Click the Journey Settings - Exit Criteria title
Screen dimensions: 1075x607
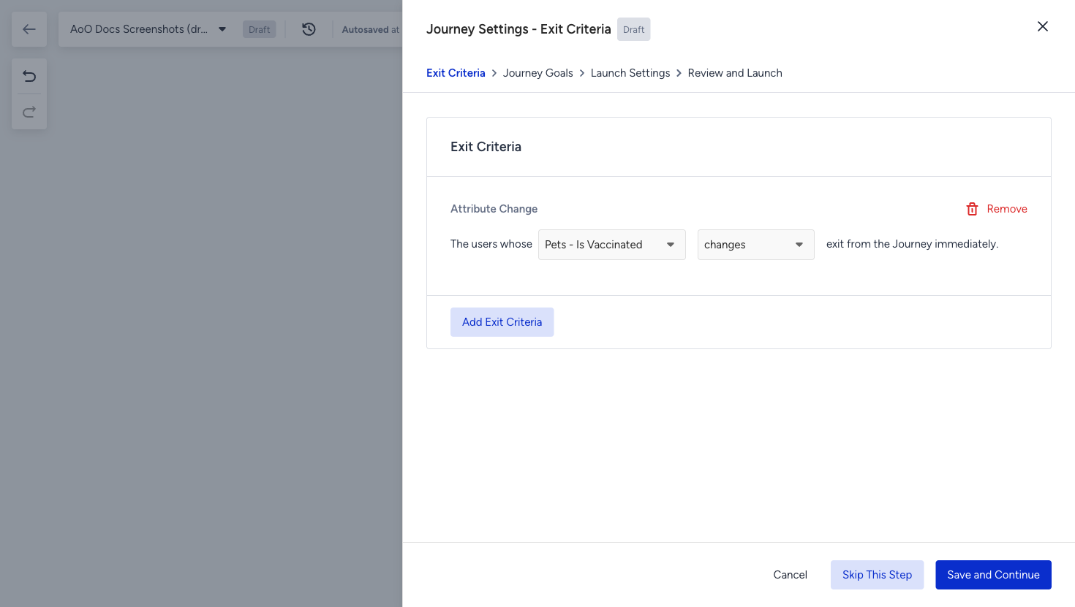(518, 29)
